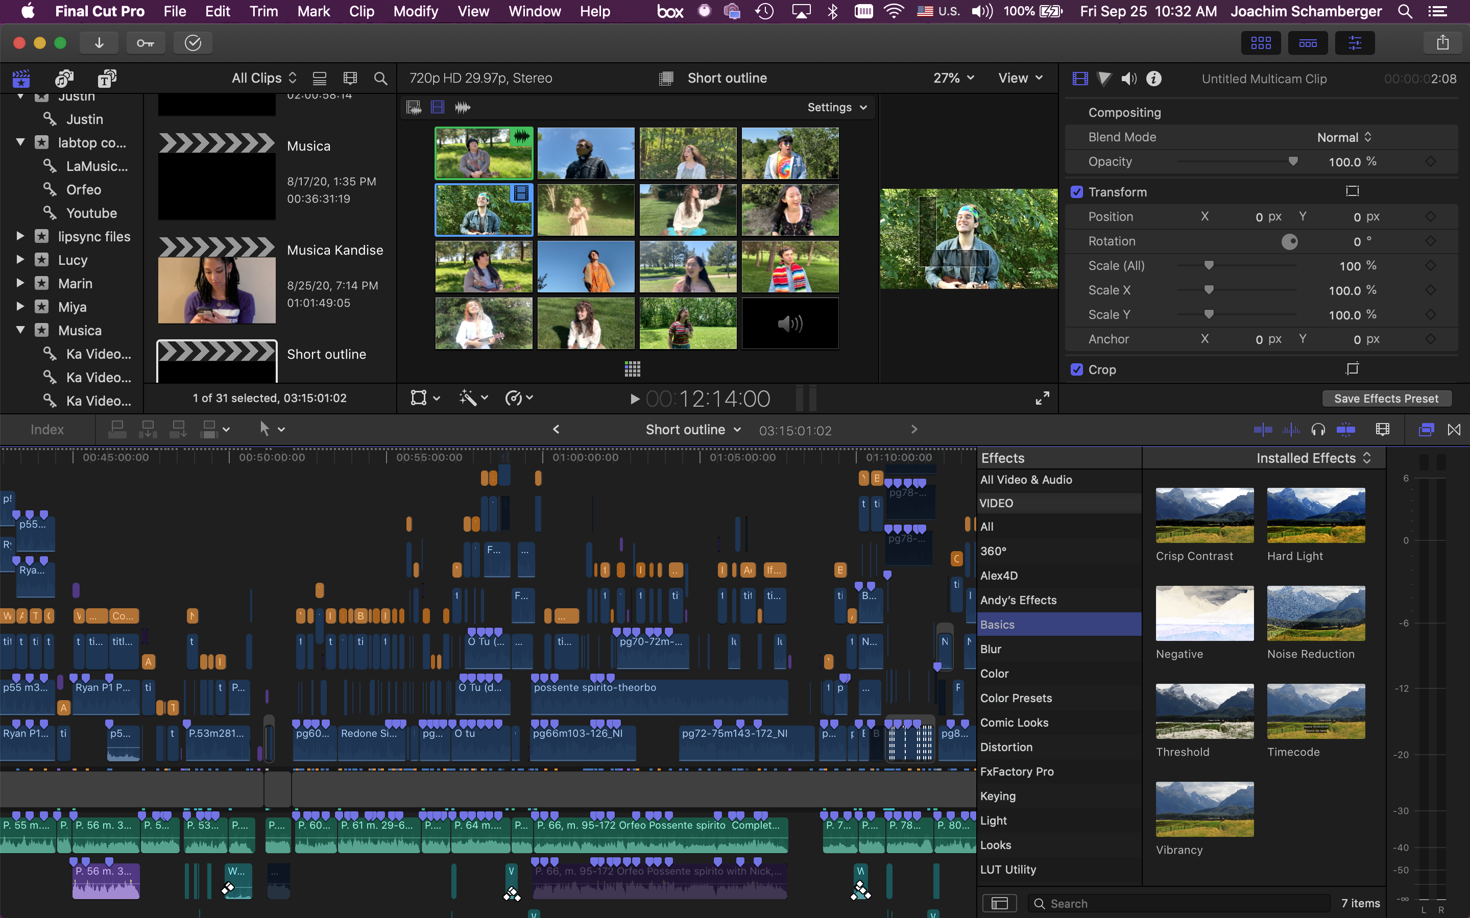
Task: Open the Blend Mode Normal dropdown
Action: [1344, 137]
